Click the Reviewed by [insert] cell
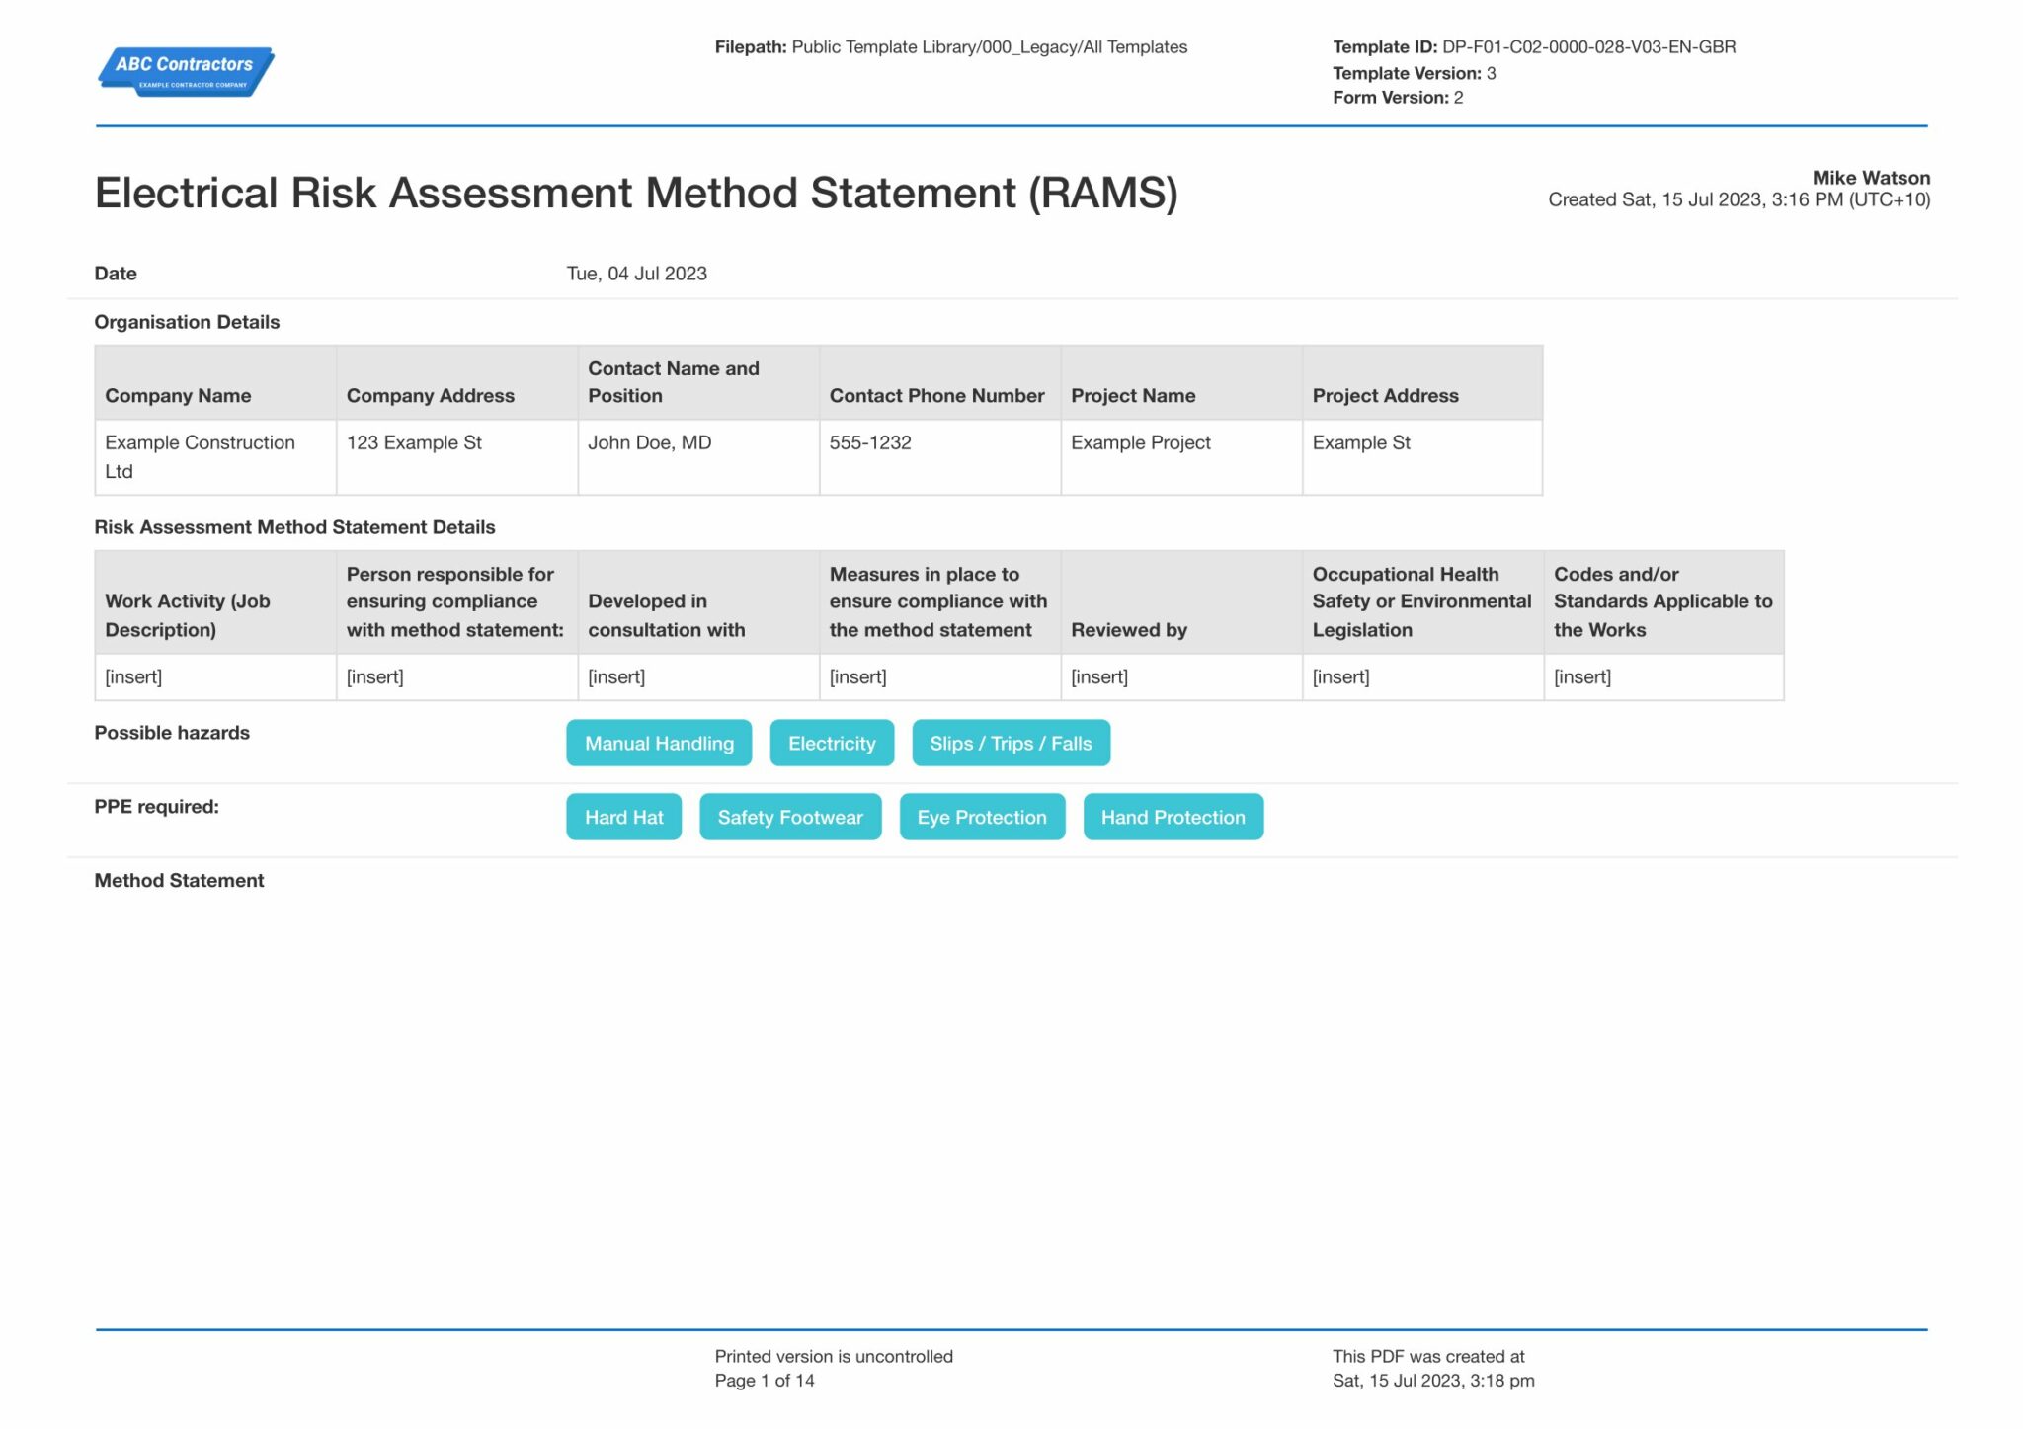 click(x=1180, y=677)
